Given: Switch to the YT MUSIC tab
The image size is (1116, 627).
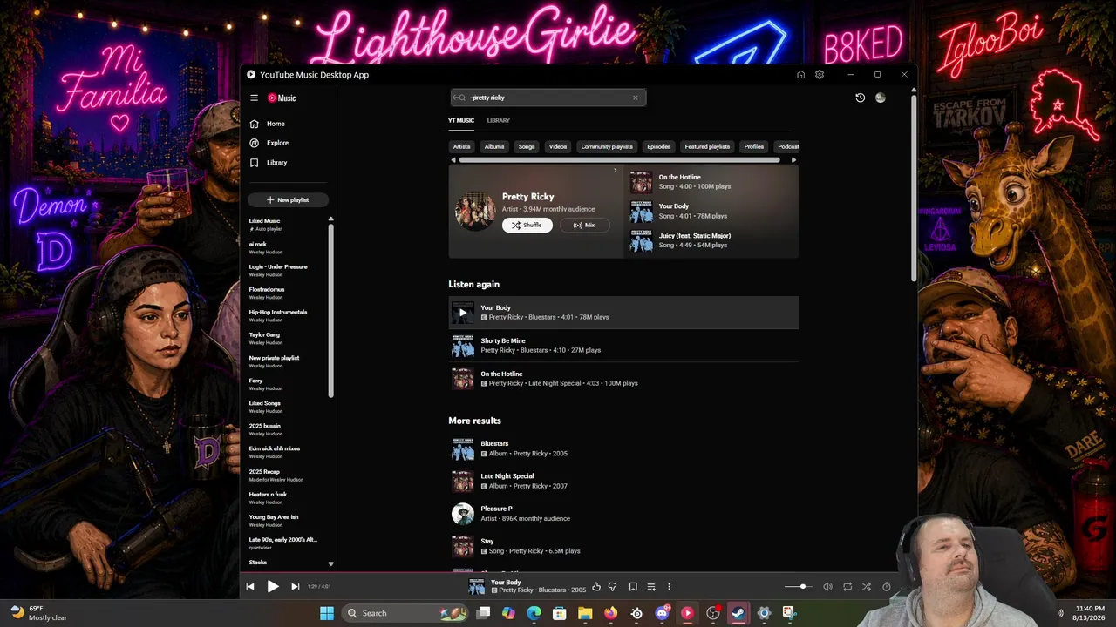Looking at the screenshot, I should click(x=461, y=120).
